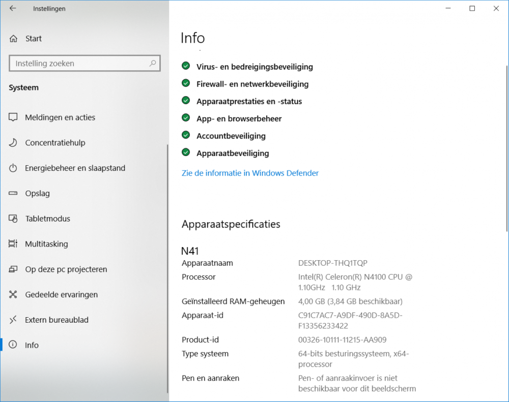This screenshot has width=509, height=402.
Task: Click green checkmark beside Virus- en bedreigingsbeveiliging
Action: click(186, 67)
